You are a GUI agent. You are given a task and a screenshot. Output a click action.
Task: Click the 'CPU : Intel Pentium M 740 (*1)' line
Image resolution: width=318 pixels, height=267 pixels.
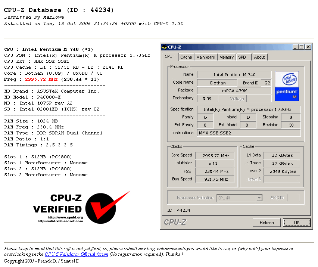(x=49, y=49)
